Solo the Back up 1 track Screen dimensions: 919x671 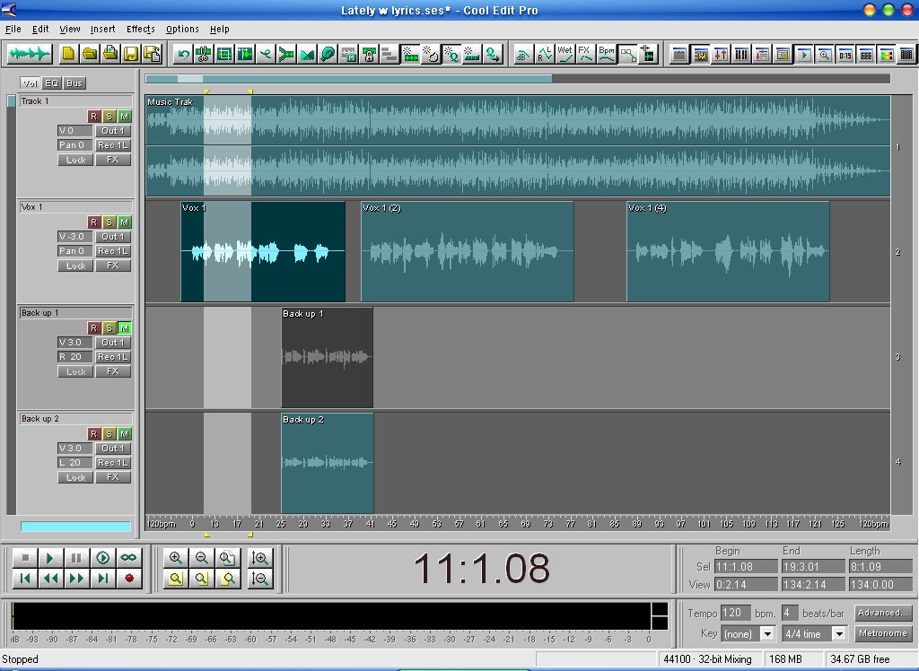pyautogui.click(x=109, y=327)
